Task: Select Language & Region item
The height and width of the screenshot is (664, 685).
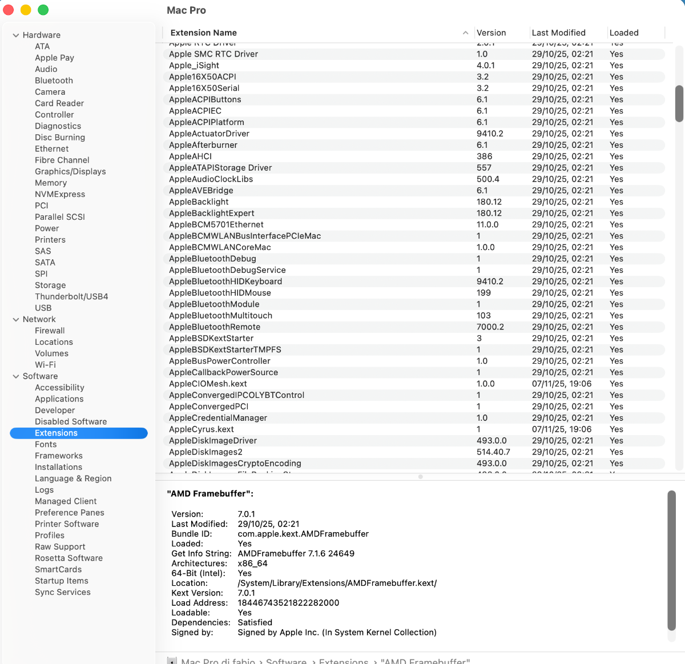Action: point(73,478)
